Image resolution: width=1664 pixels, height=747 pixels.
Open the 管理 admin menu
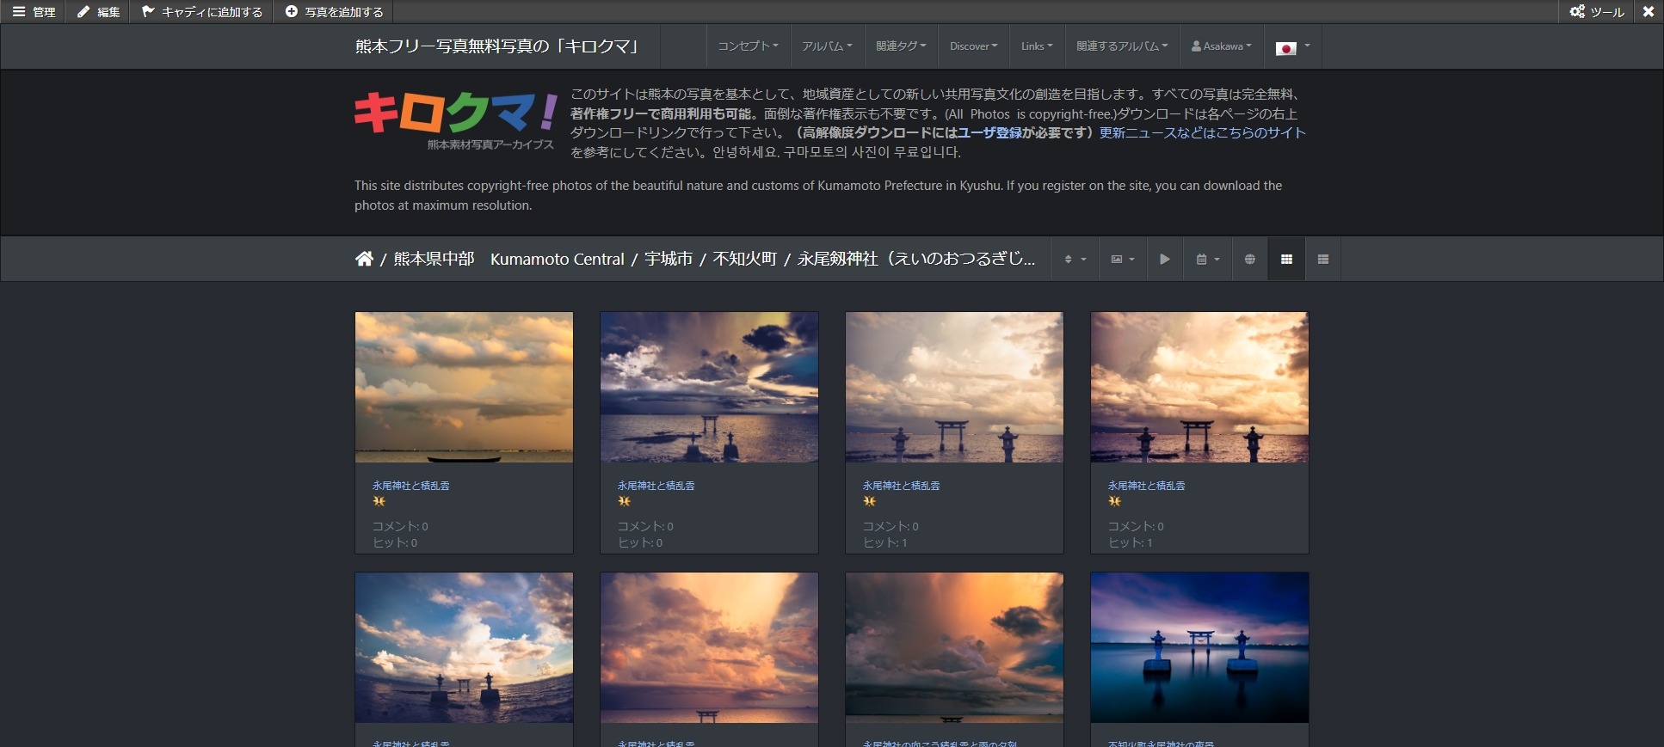coord(34,12)
